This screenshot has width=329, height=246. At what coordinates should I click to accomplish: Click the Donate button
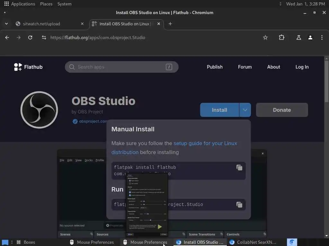coord(282,110)
